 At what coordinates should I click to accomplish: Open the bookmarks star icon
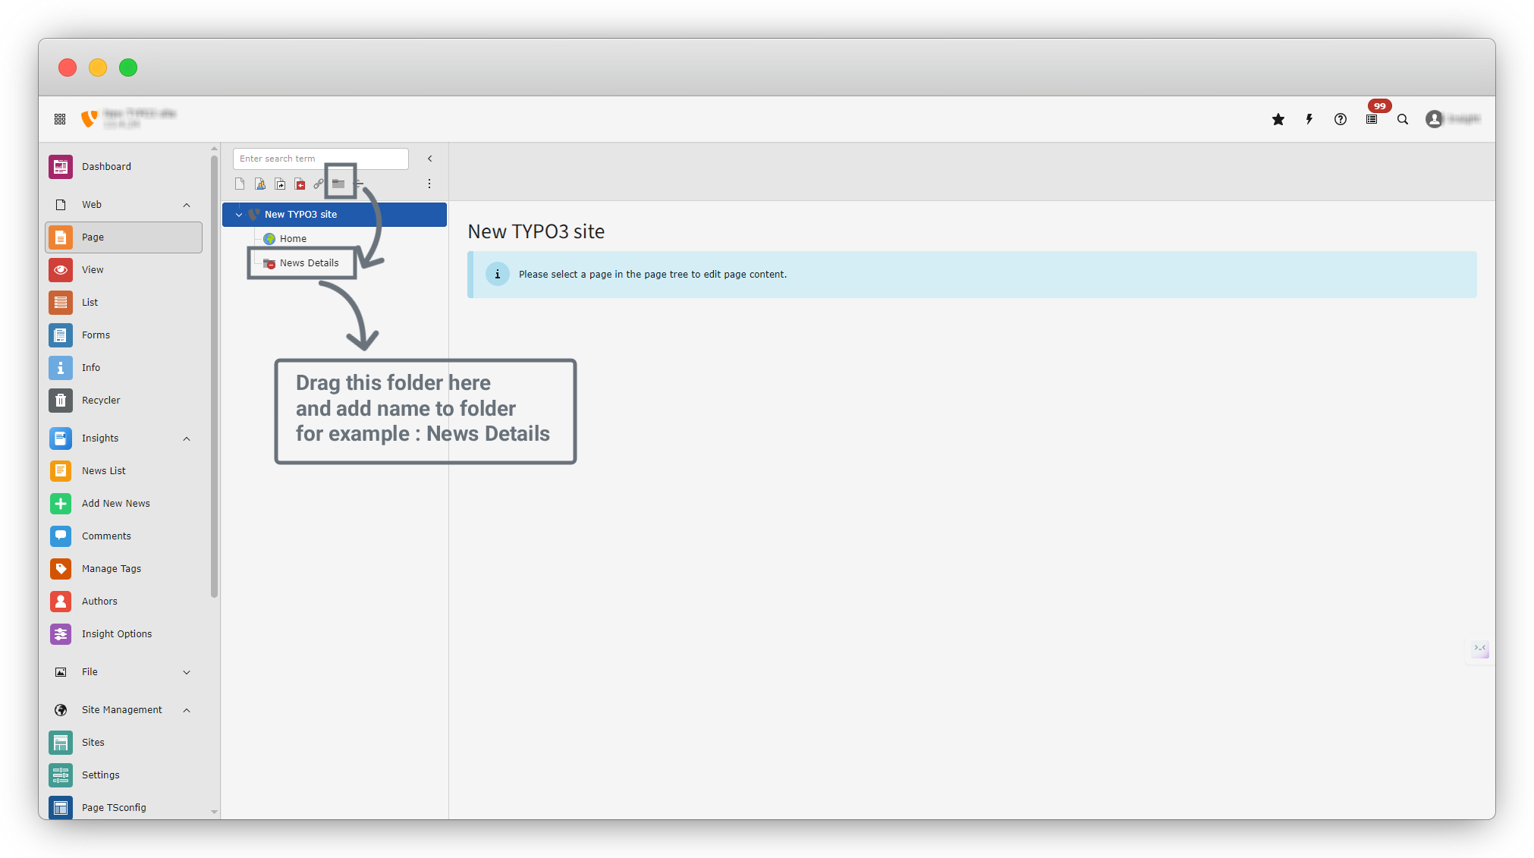coord(1278,119)
